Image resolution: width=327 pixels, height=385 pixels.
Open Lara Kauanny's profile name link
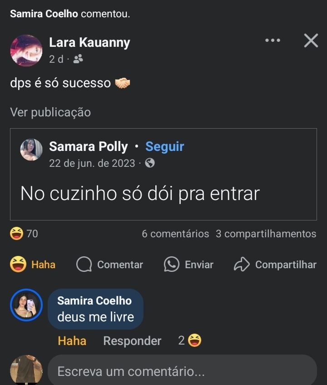(x=89, y=43)
